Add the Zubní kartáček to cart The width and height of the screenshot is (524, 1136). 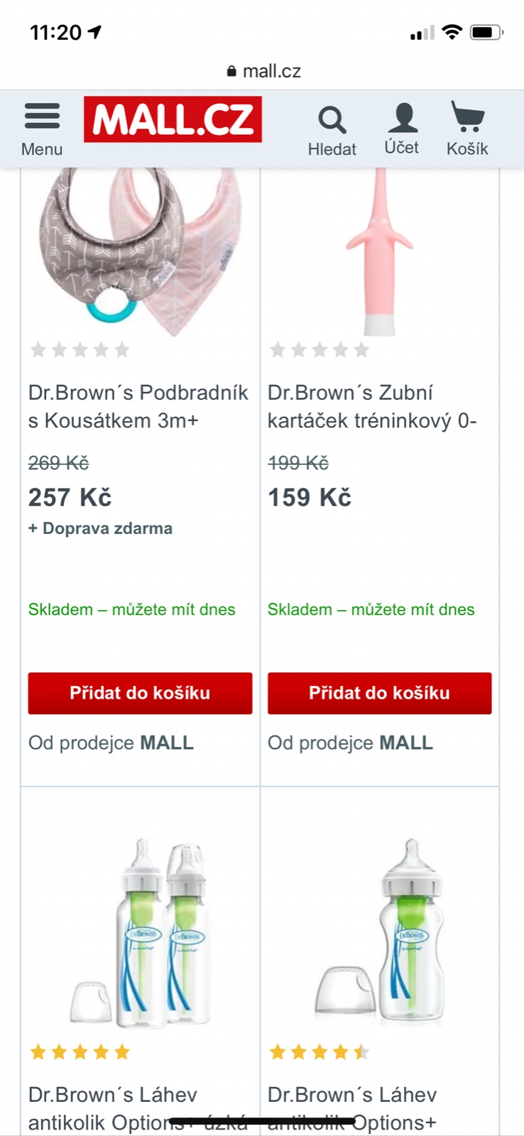click(379, 693)
